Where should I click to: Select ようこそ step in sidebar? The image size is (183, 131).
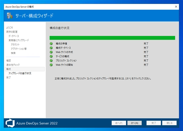pyautogui.click(x=9, y=28)
